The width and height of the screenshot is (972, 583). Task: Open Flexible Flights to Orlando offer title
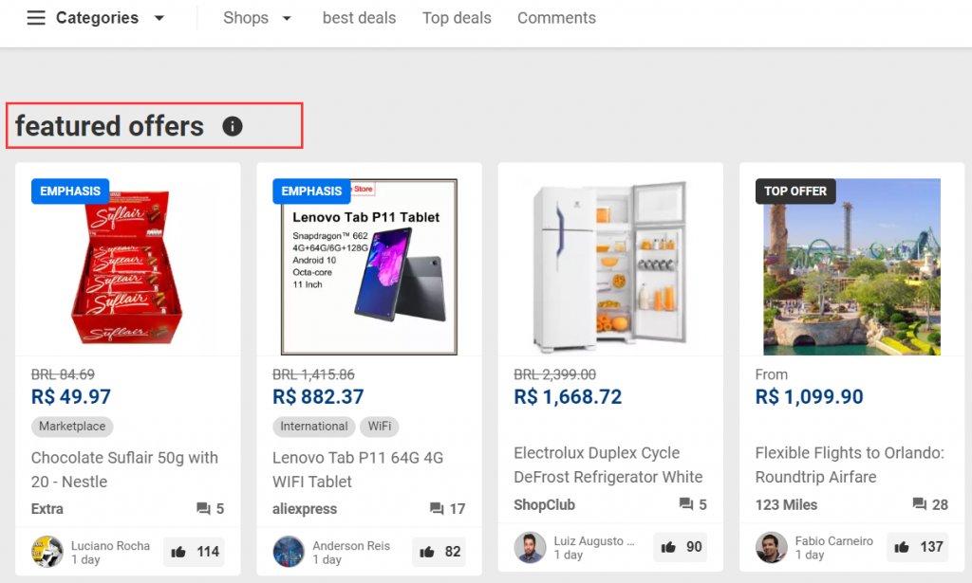coord(850,465)
